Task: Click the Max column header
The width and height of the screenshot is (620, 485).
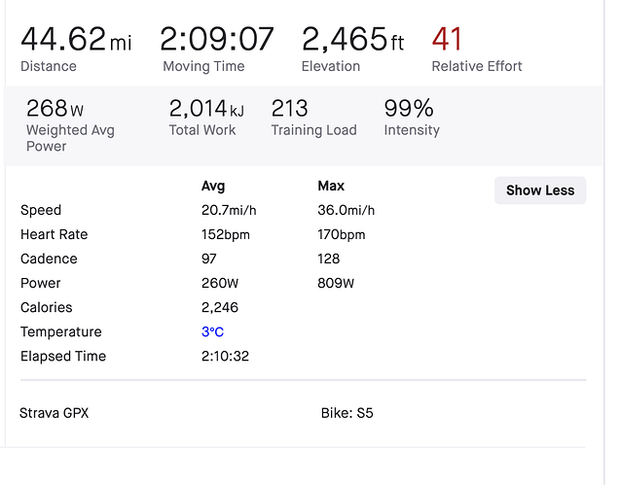Action: pos(331,186)
